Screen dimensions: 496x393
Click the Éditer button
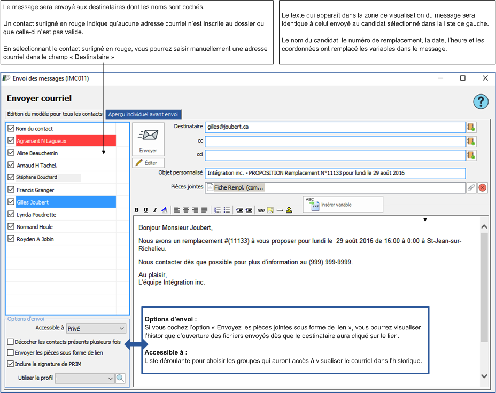(x=148, y=163)
